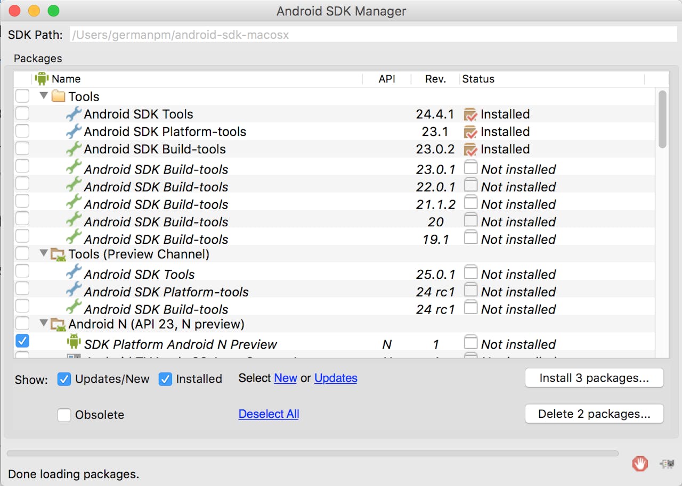Viewport: 682px width, 486px height.
Task: Collapse the Android N disclosure triangle
Action: [44, 323]
